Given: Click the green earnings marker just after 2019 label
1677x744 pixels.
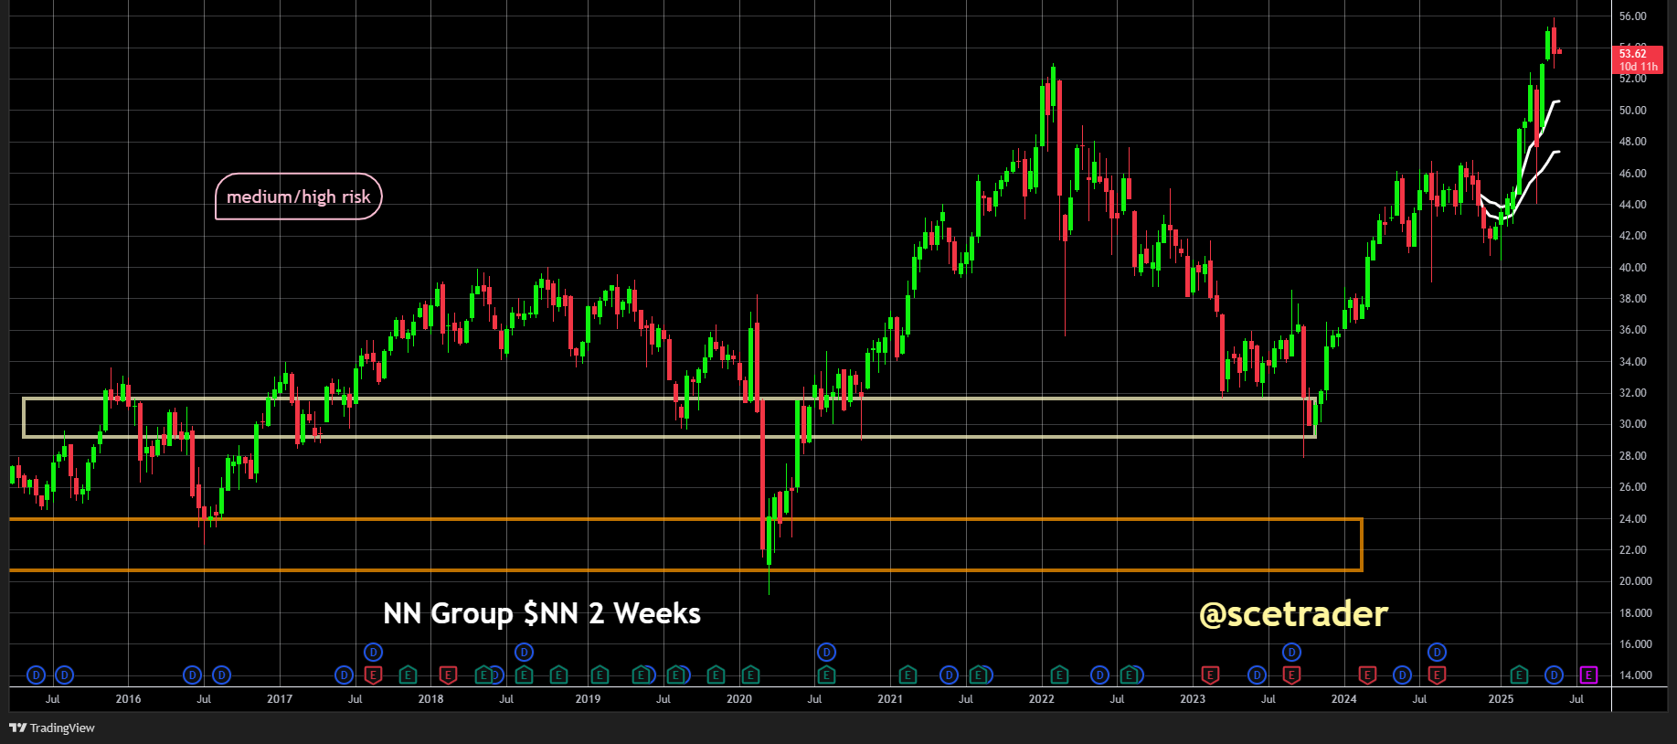Looking at the screenshot, I should (x=600, y=675).
